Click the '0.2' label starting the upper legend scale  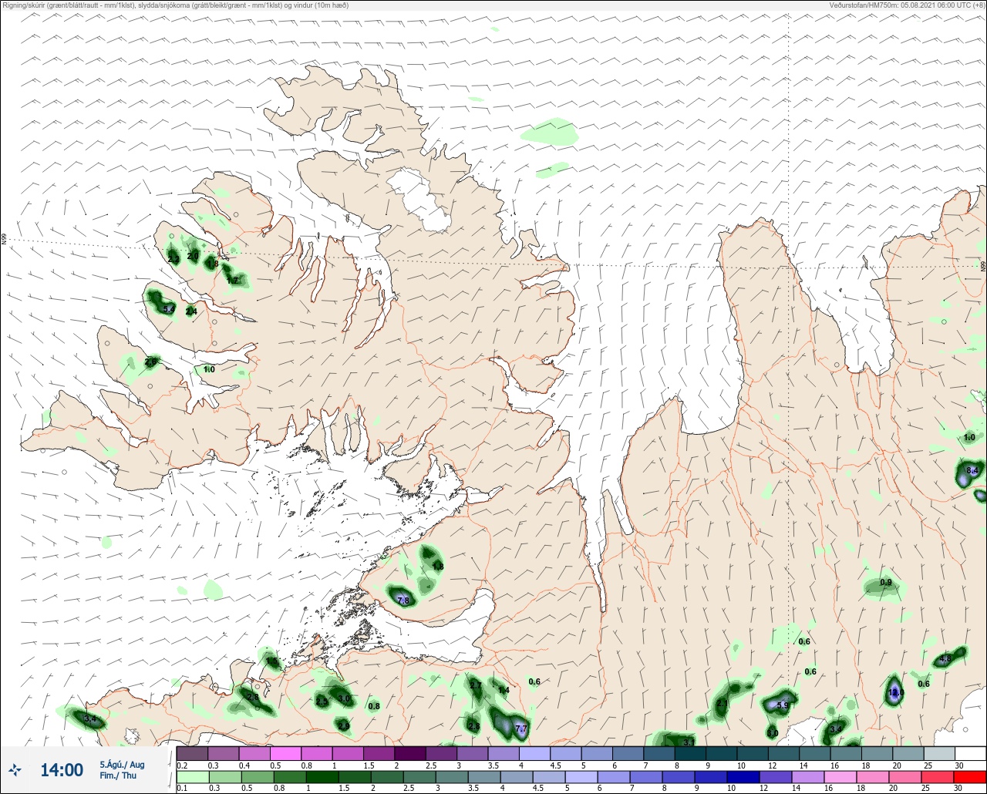point(182,765)
